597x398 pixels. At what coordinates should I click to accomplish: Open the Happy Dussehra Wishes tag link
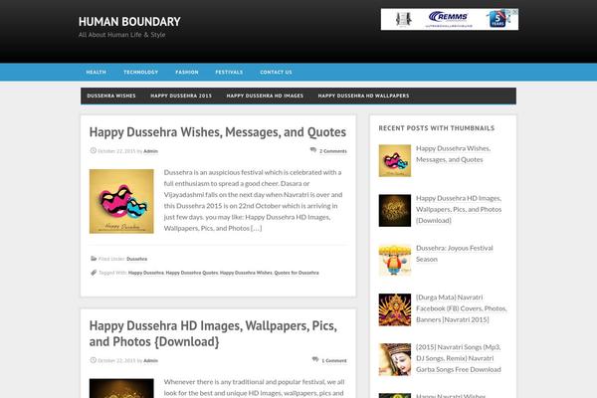[246, 273]
